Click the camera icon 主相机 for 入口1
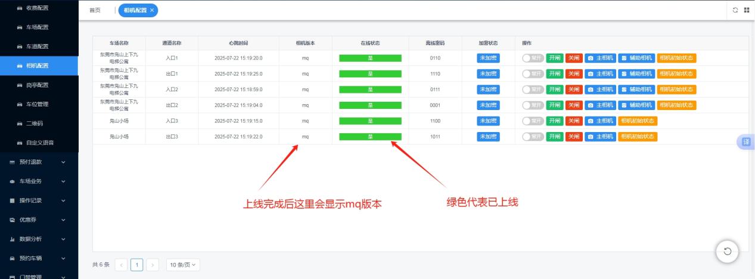The image size is (755, 279). coord(591,58)
